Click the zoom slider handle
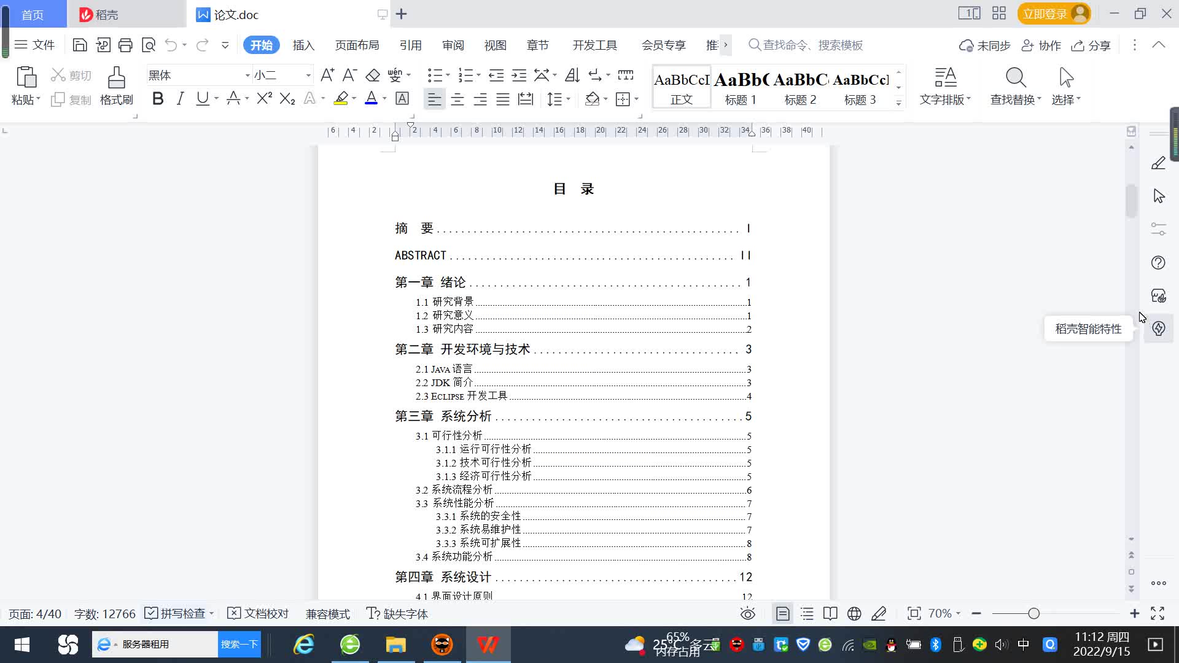1179x663 pixels. (1033, 613)
